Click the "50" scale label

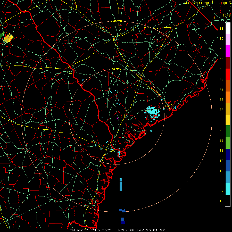[221, 69]
